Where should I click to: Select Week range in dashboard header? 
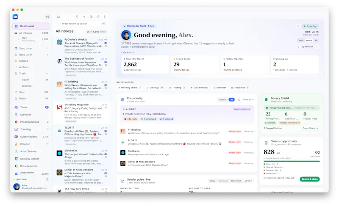click(301, 40)
